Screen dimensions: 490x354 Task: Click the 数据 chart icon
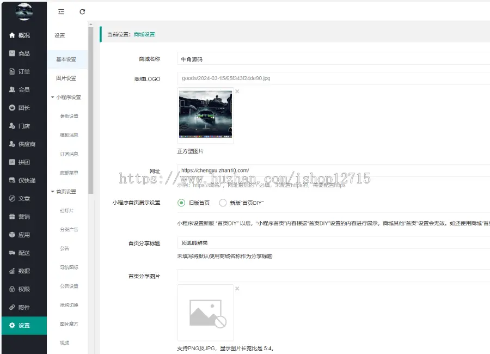pyautogui.click(x=12, y=271)
